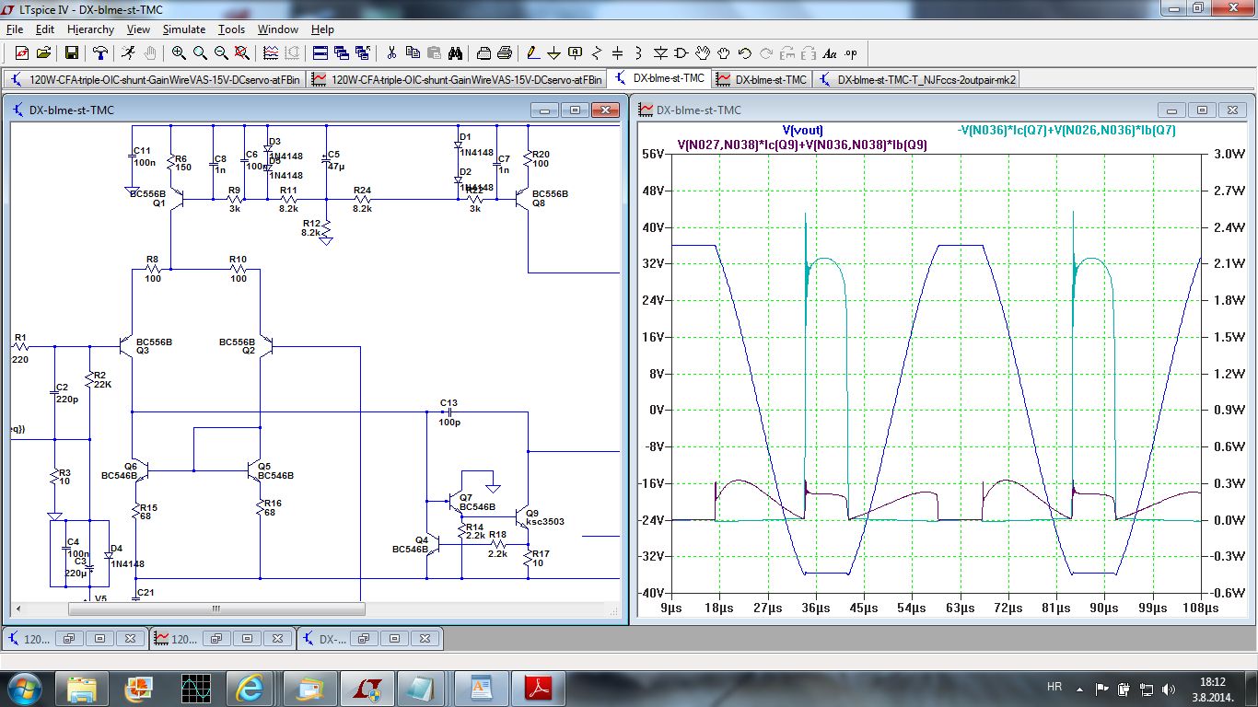1258x707 pixels.
Task: Click the Copy toolbar icon
Action: [x=413, y=52]
